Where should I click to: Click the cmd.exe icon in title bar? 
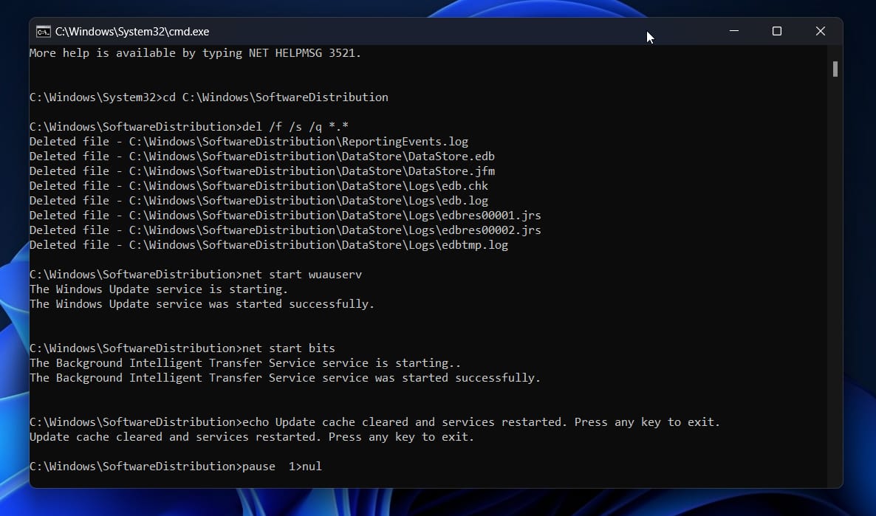[44, 32]
